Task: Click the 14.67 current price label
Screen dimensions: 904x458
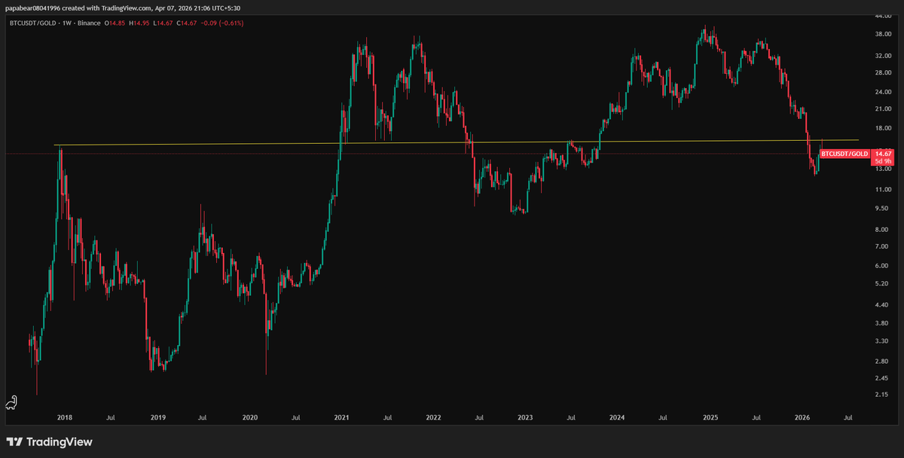Action: (x=883, y=154)
